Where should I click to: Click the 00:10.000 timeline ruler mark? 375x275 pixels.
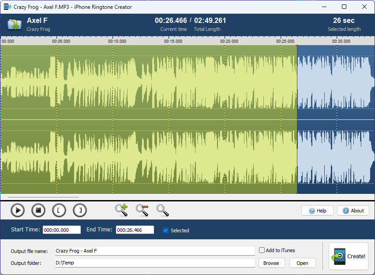[x=117, y=41]
